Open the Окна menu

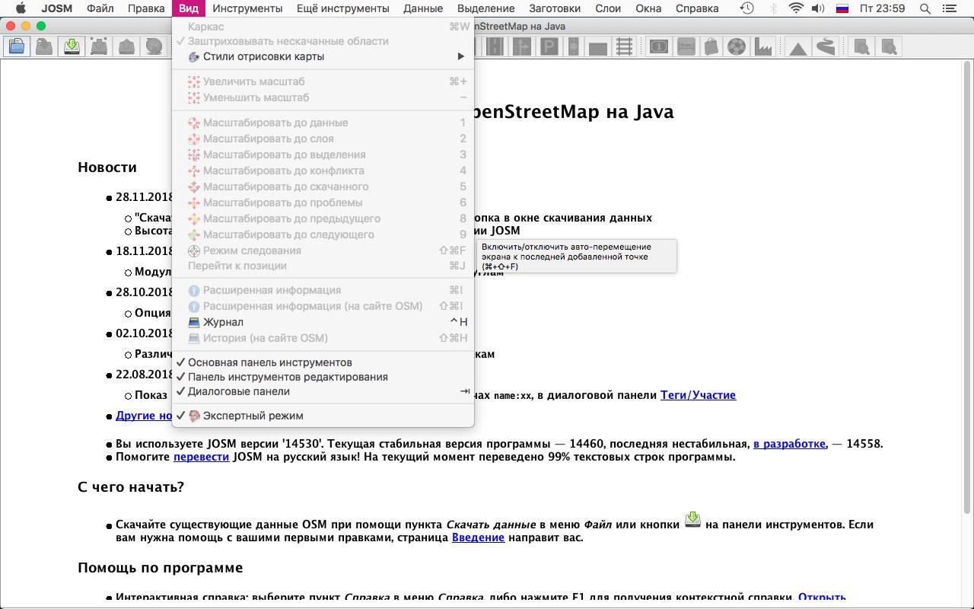click(648, 8)
